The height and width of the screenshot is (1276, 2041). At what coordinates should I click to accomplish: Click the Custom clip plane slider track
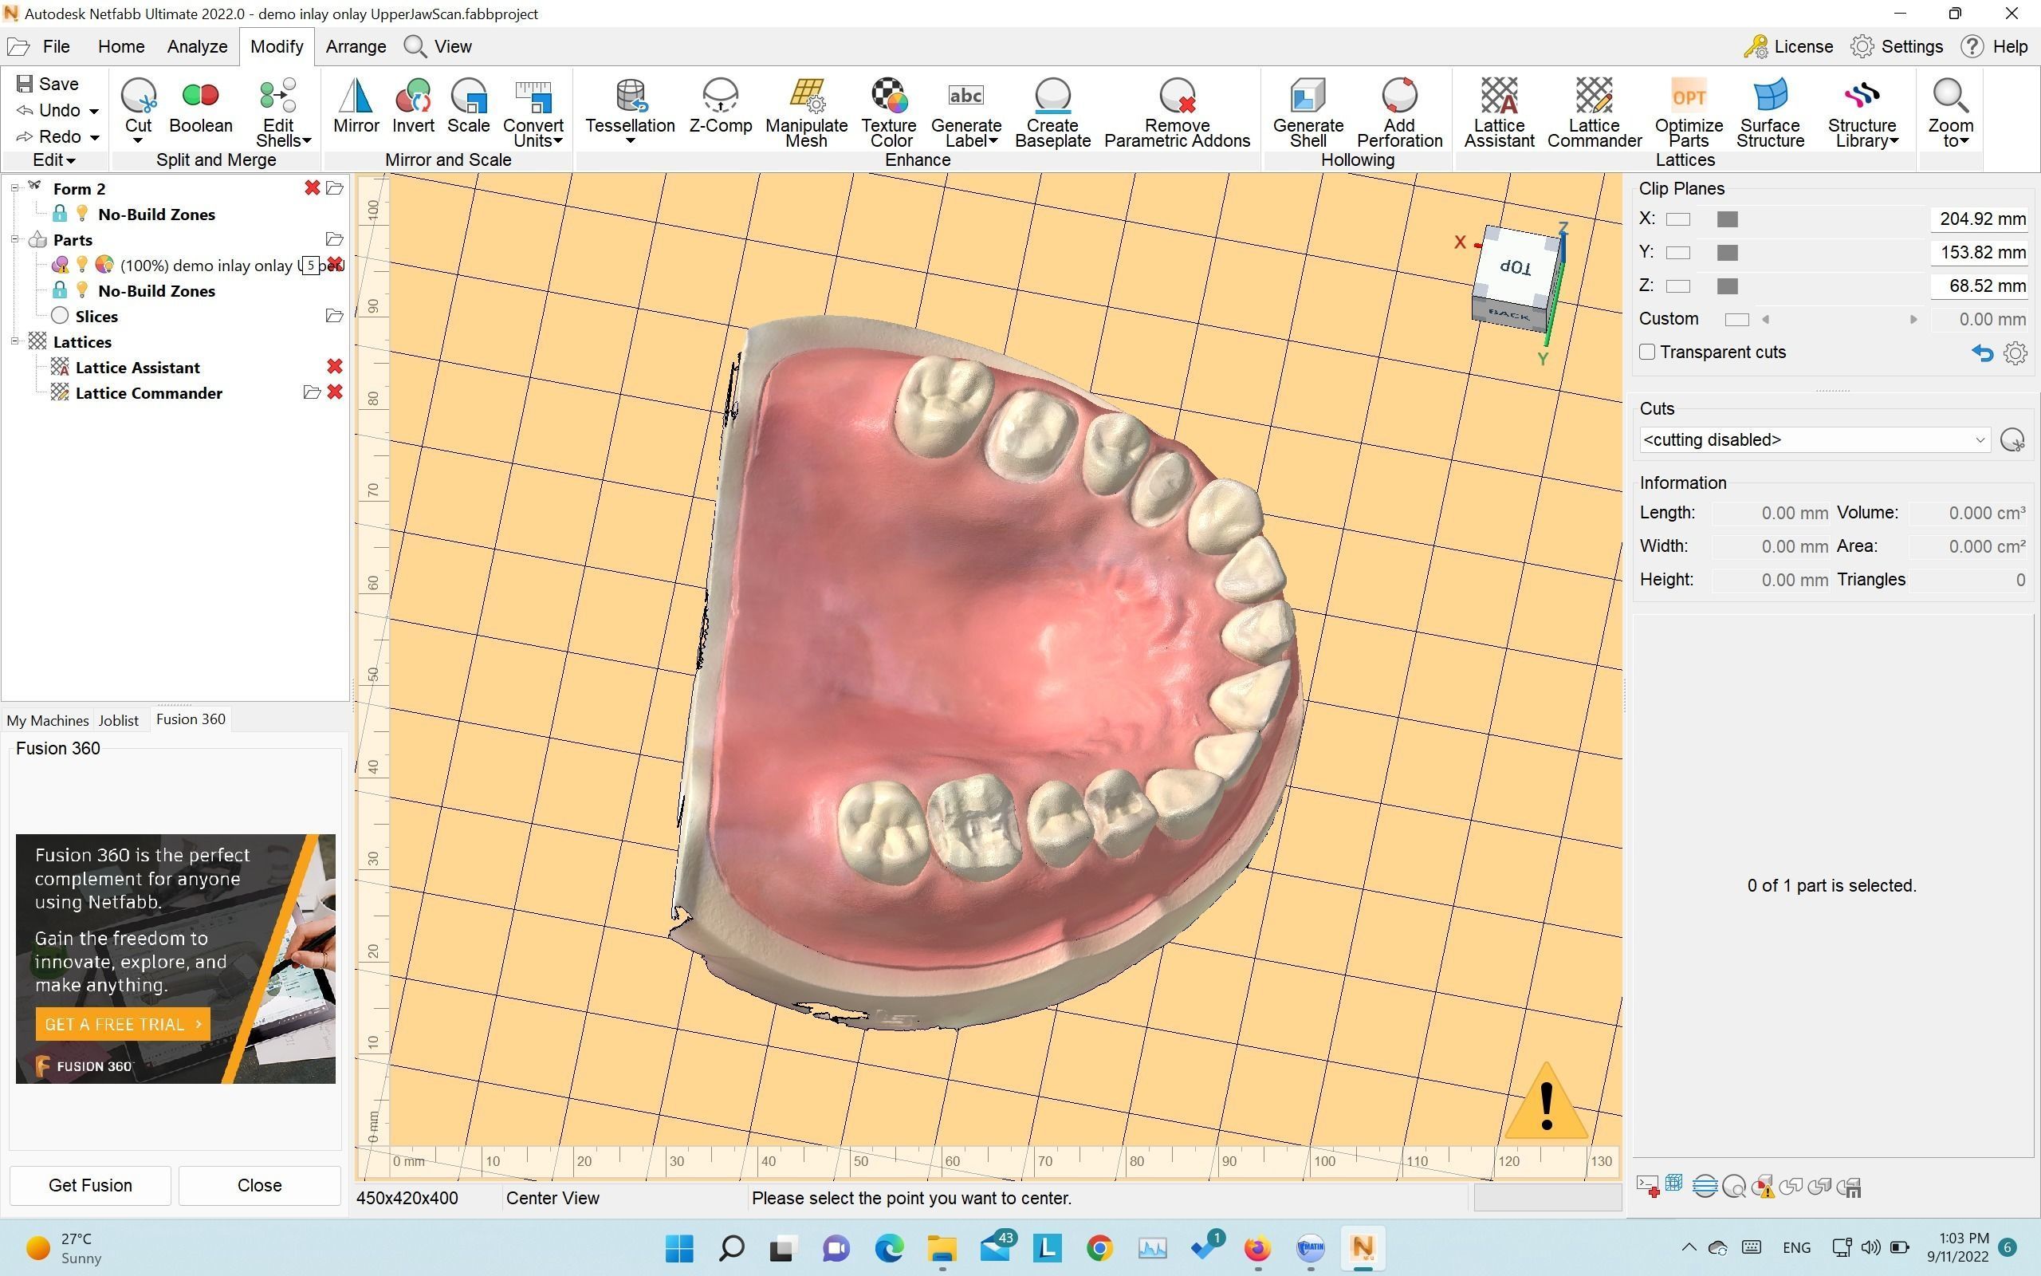[1839, 319]
